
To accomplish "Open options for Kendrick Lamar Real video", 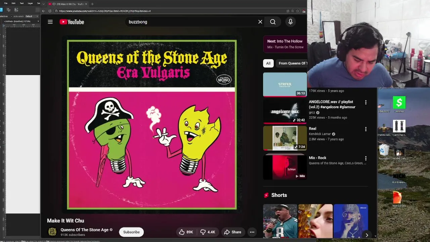I will click(x=365, y=129).
